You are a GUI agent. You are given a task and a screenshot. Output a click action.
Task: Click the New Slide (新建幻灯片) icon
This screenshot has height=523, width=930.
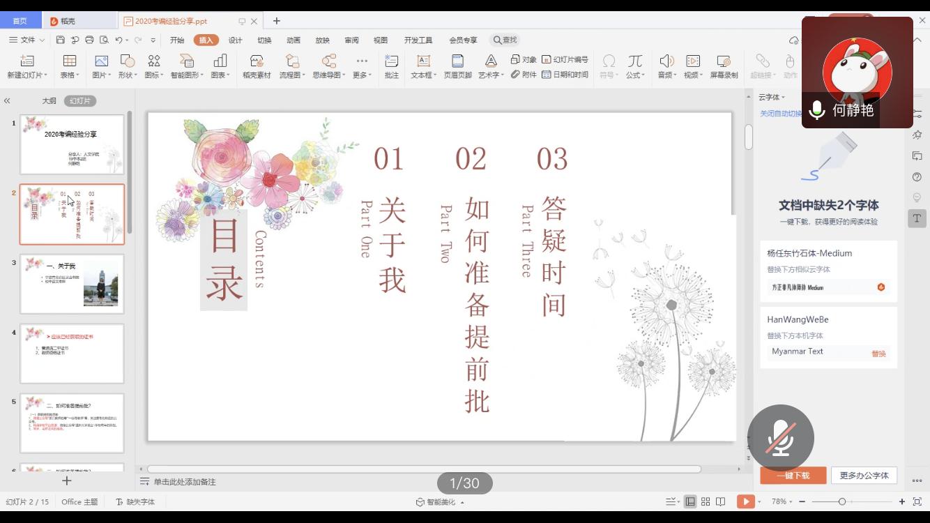[x=27, y=61]
